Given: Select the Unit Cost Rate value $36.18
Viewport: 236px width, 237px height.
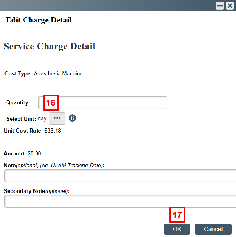Looking at the screenshot, I should pos(53,131).
